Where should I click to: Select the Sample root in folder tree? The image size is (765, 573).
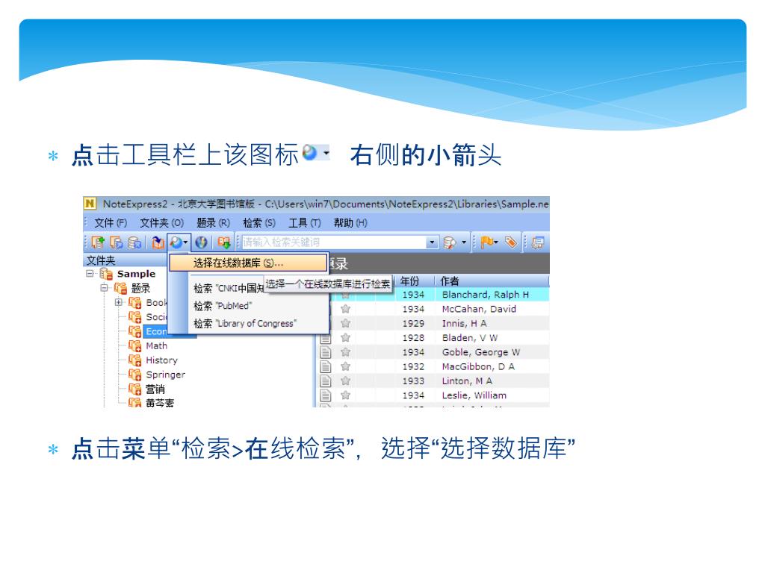pos(136,274)
